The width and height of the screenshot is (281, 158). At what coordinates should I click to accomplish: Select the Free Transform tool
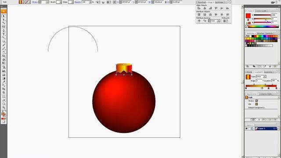[4, 63]
